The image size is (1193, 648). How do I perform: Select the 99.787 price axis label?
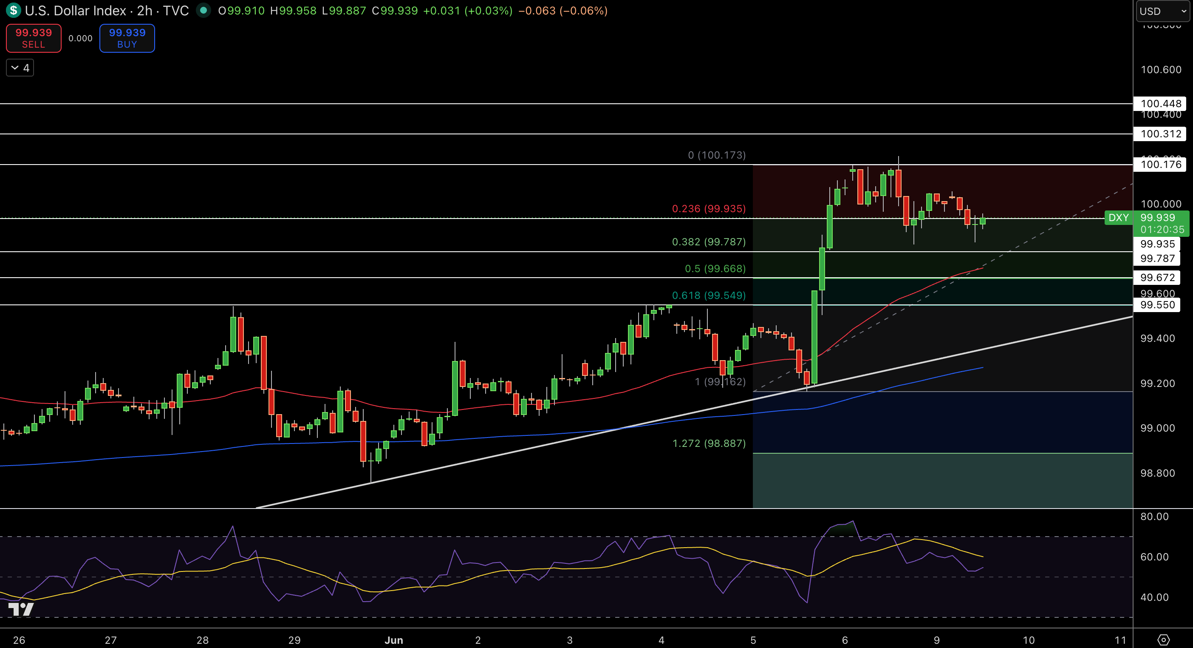(x=1157, y=259)
